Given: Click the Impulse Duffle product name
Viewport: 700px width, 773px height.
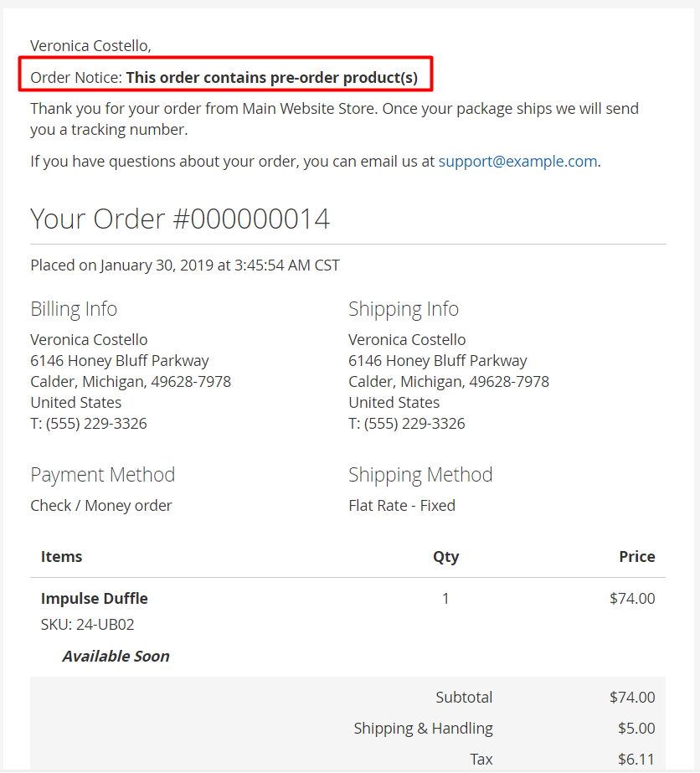Looking at the screenshot, I should [x=95, y=599].
